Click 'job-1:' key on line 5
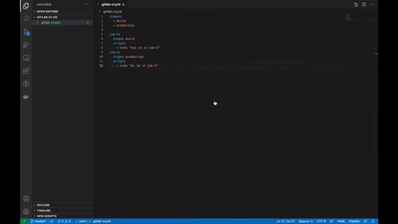The image size is (398, 224). [x=114, y=34]
